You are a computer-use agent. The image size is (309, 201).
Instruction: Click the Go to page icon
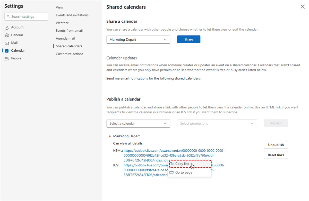click(172, 172)
